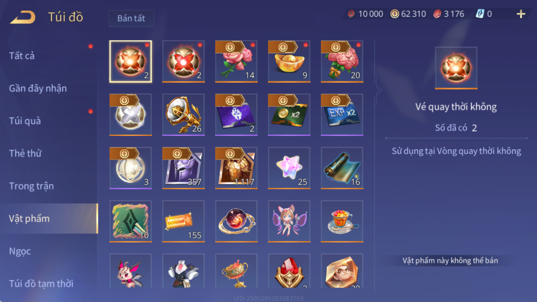The width and height of the screenshot is (537, 302).
Task: Select the Anniversary ticket item with count 155
Action: click(183, 221)
